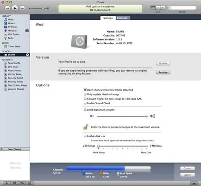Skip to the next track
Image resolution: width=201 pixels, height=186 pixels.
(x=22, y=8)
